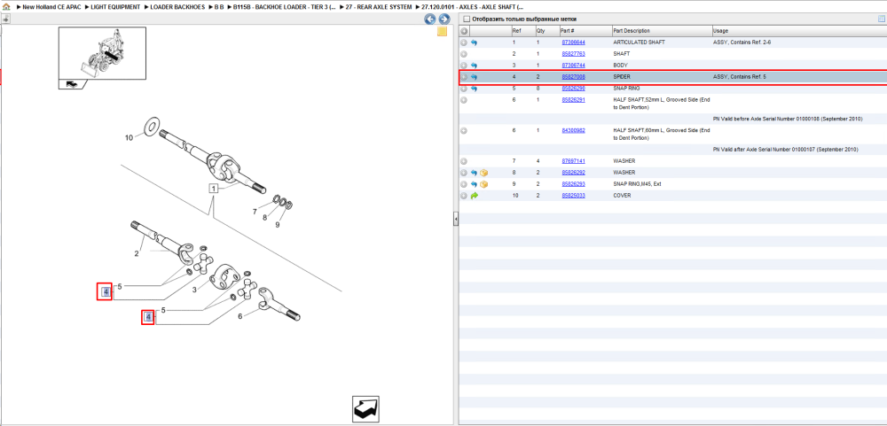Select callout 9 on the diagram
887x426 pixels.
(278, 225)
